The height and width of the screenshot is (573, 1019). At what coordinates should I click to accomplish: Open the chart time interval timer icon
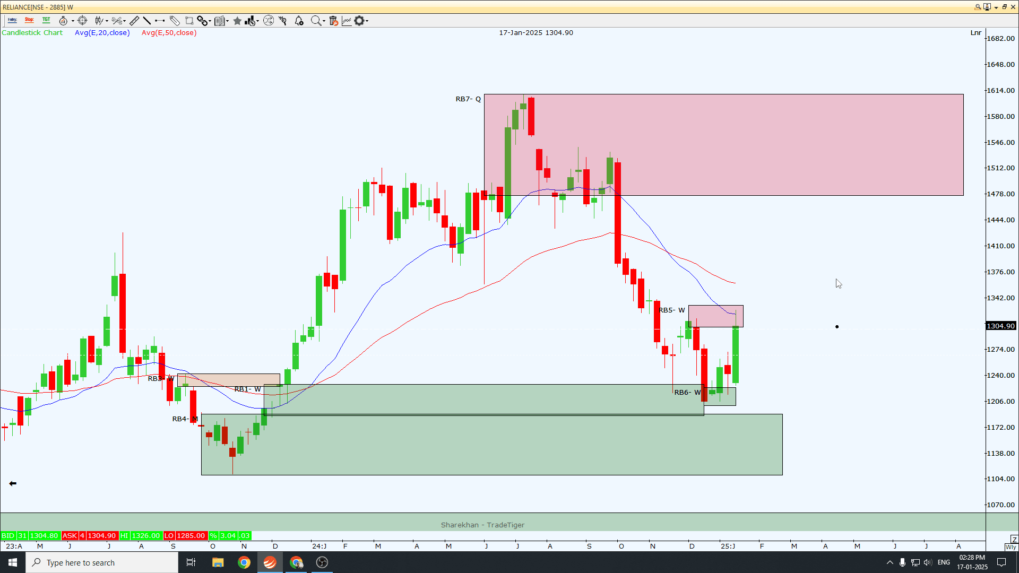[x=63, y=21]
